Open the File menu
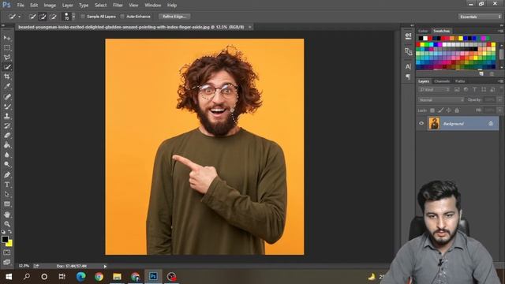Image resolution: width=505 pixels, height=284 pixels. tap(21, 6)
